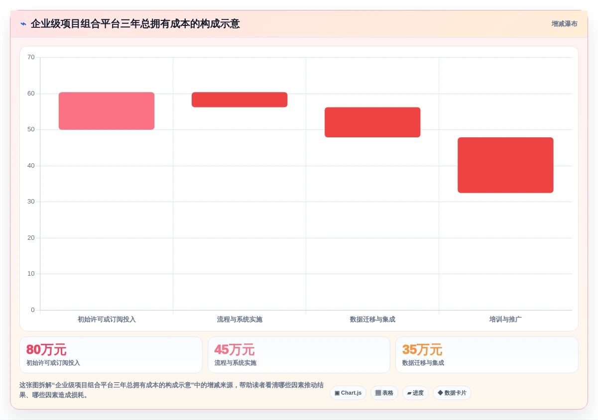Viewport: 598px width, 420px height.
Task: Click y-axis value 10
Action: pos(31,274)
